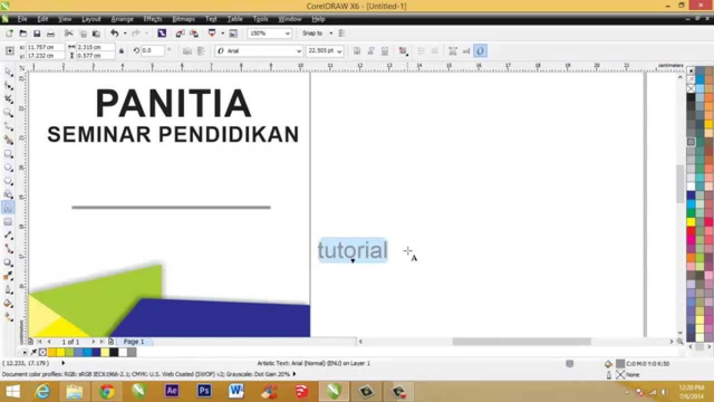Go to next page arrow

click(x=93, y=341)
